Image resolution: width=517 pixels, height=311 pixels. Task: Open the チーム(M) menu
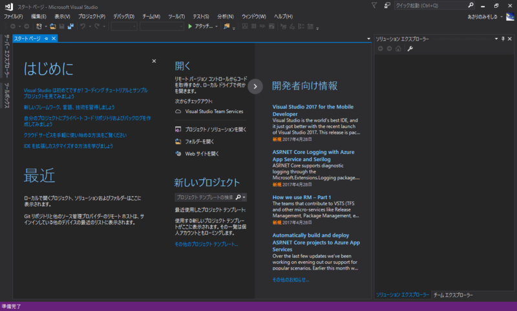[x=151, y=17]
